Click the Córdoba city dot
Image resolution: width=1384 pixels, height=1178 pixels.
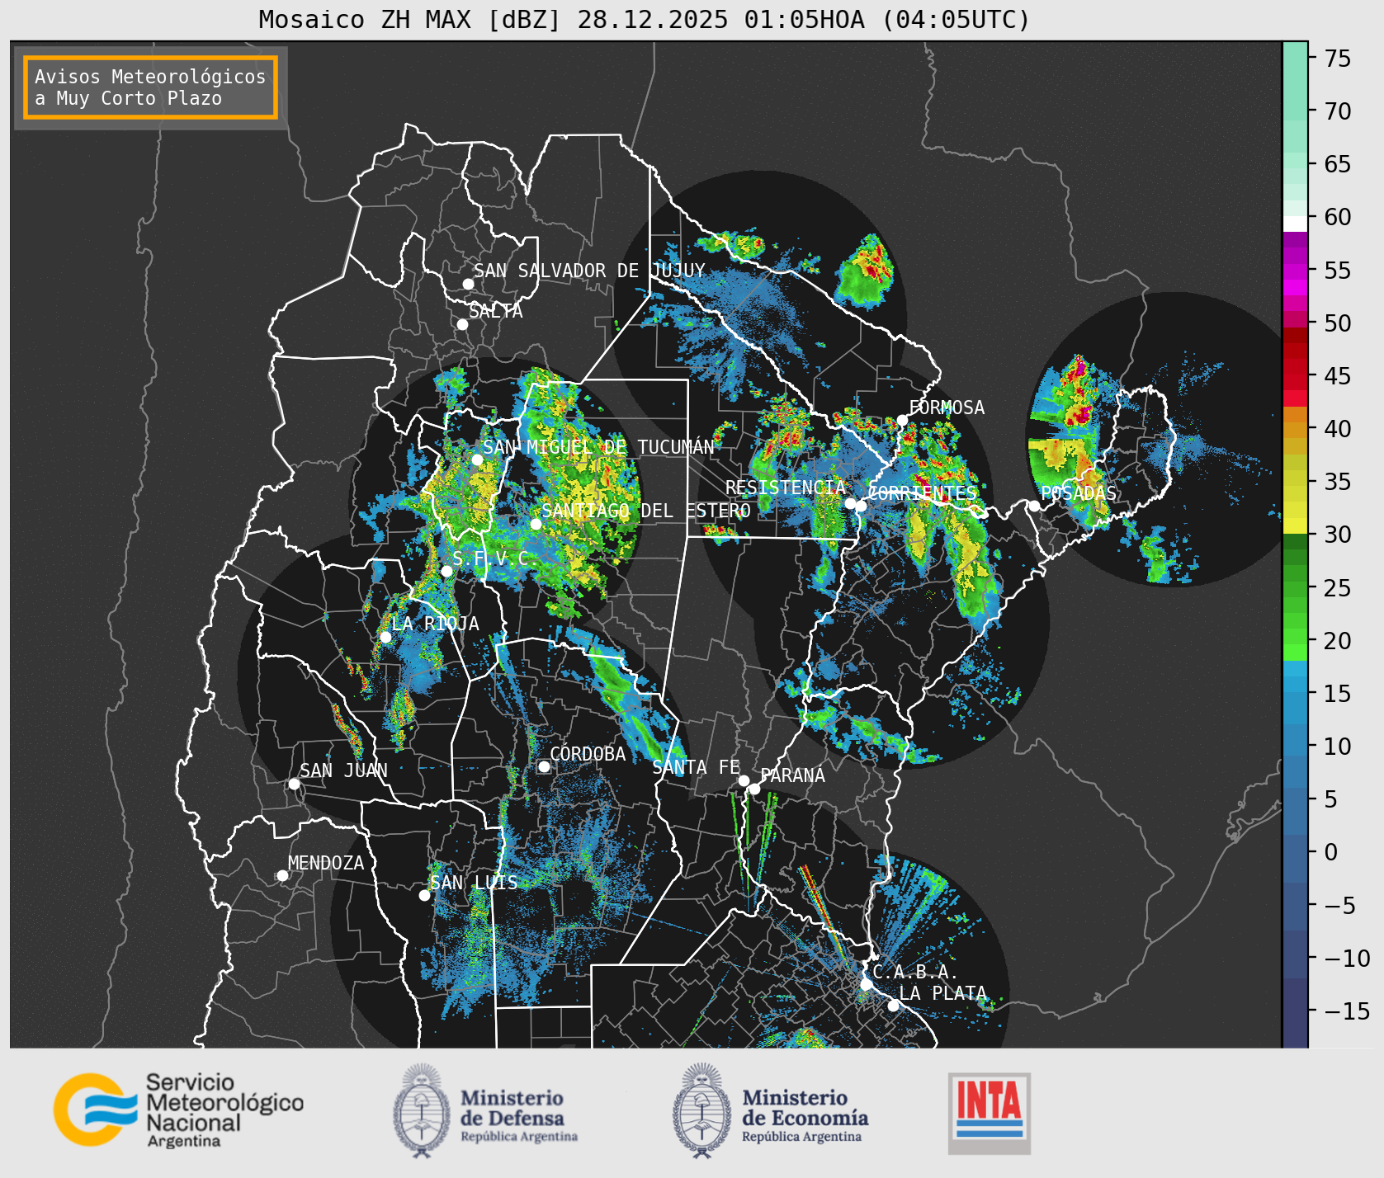(x=544, y=766)
